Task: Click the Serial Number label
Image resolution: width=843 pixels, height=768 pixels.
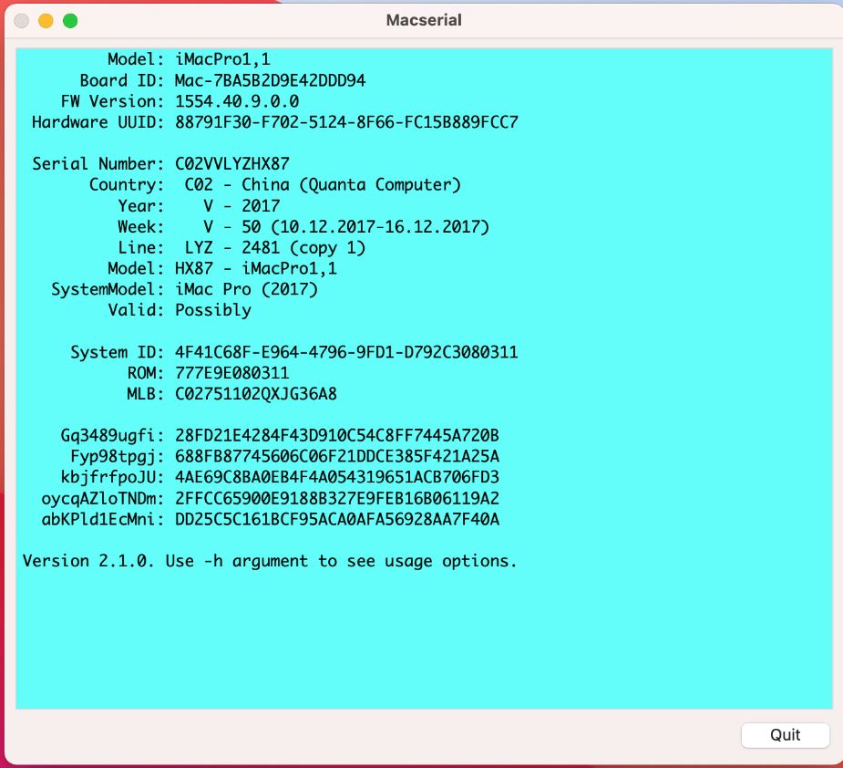Action: coord(98,163)
